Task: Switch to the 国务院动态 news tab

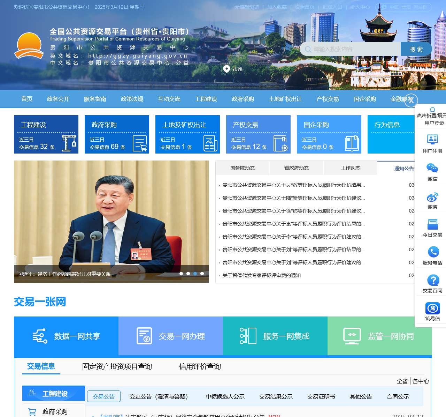Action: click(x=243, y=168)
